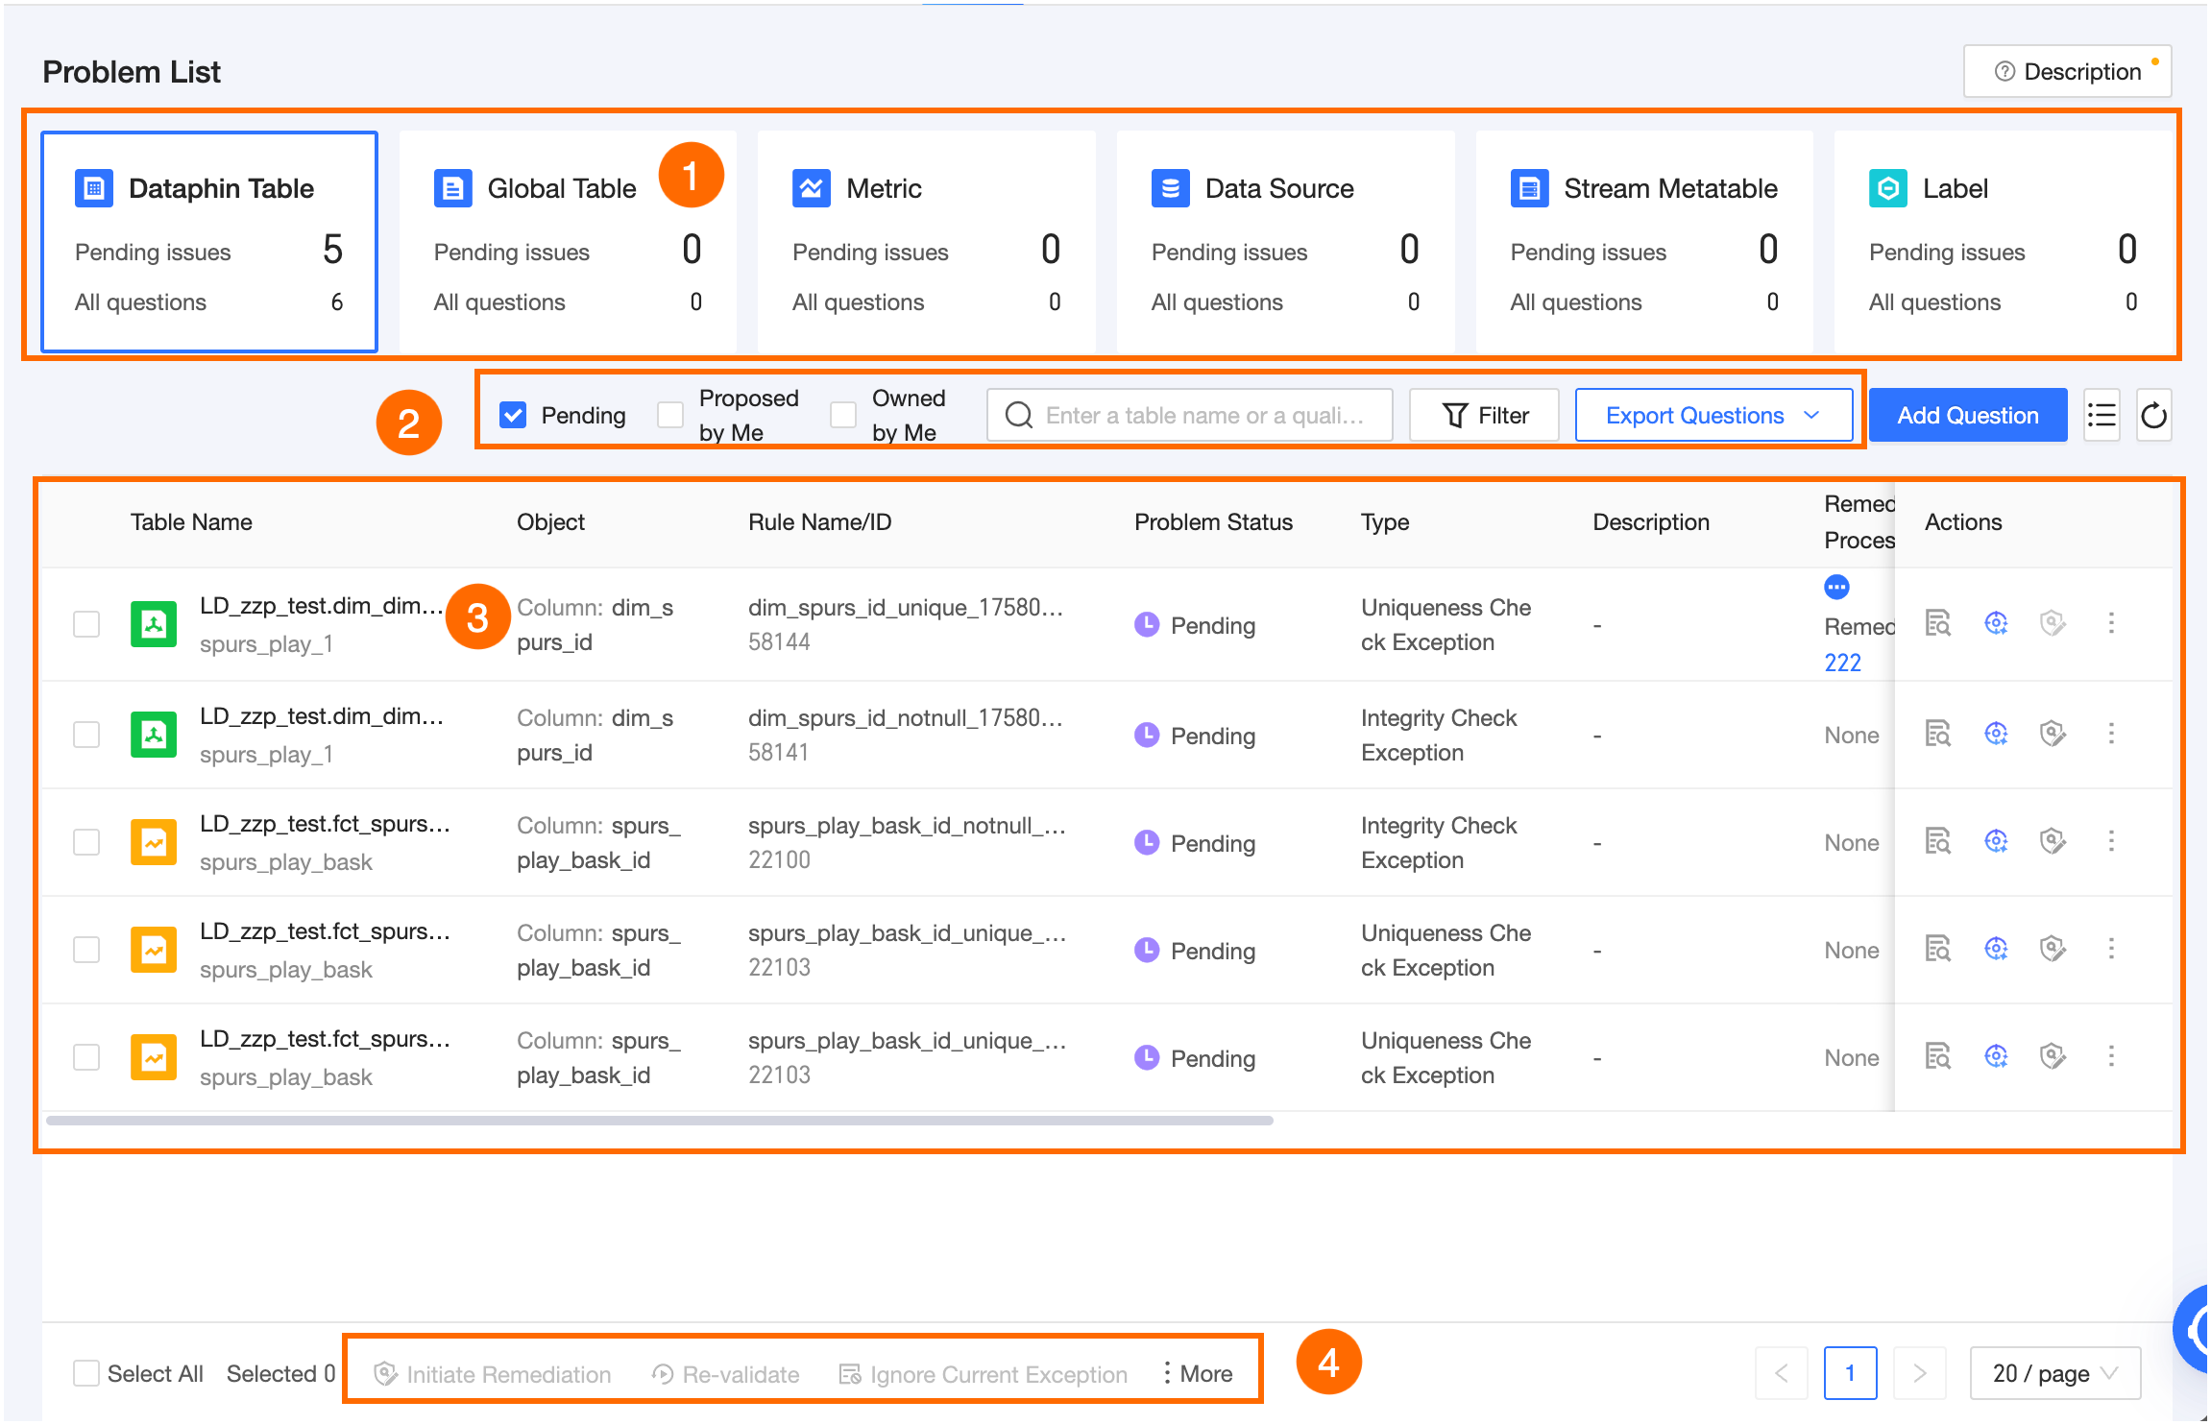
Task: Open the three-dot menu in fourth row
Action: tap(2111, 950)
